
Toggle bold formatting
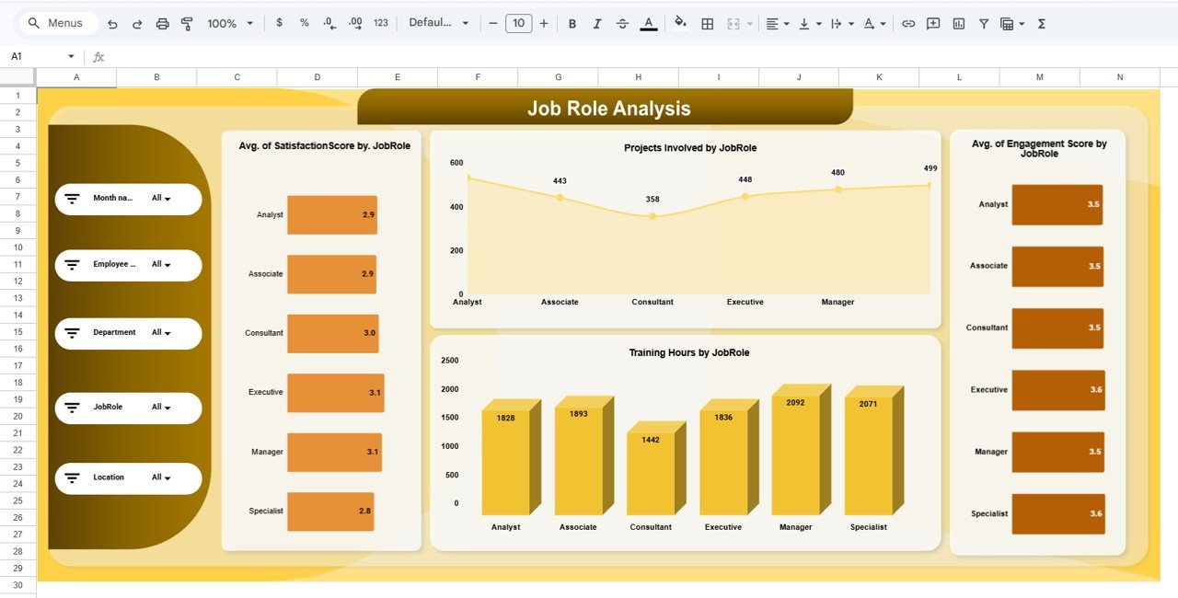coord(572,23)
